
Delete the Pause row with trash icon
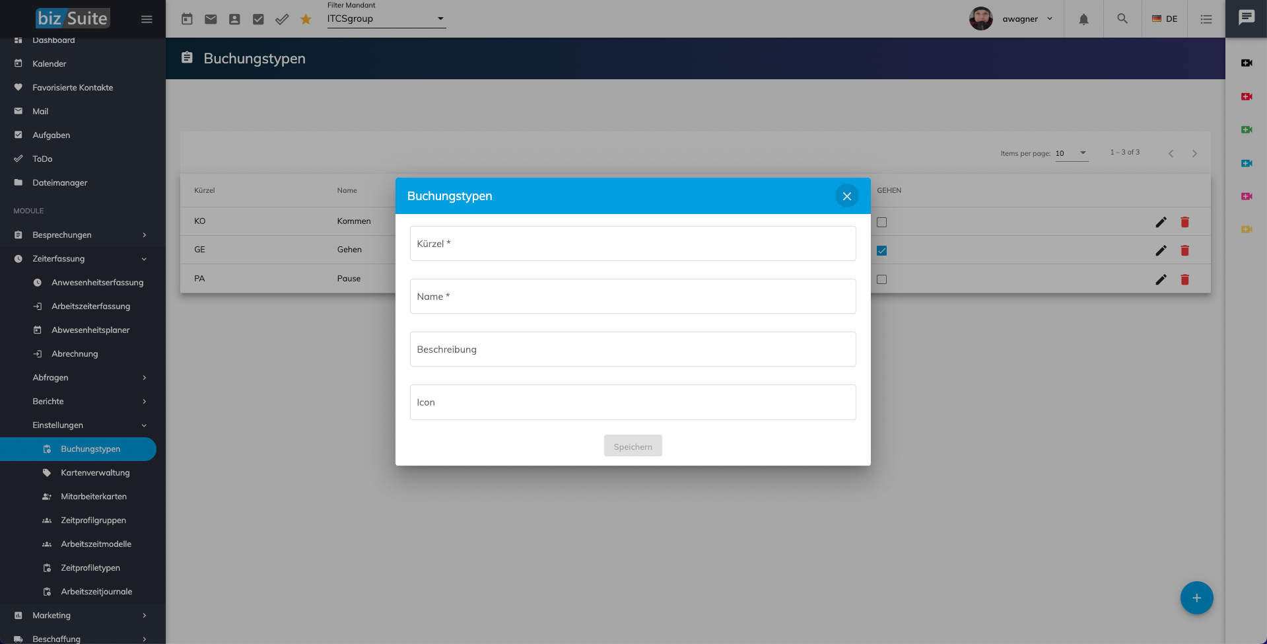1184,279
